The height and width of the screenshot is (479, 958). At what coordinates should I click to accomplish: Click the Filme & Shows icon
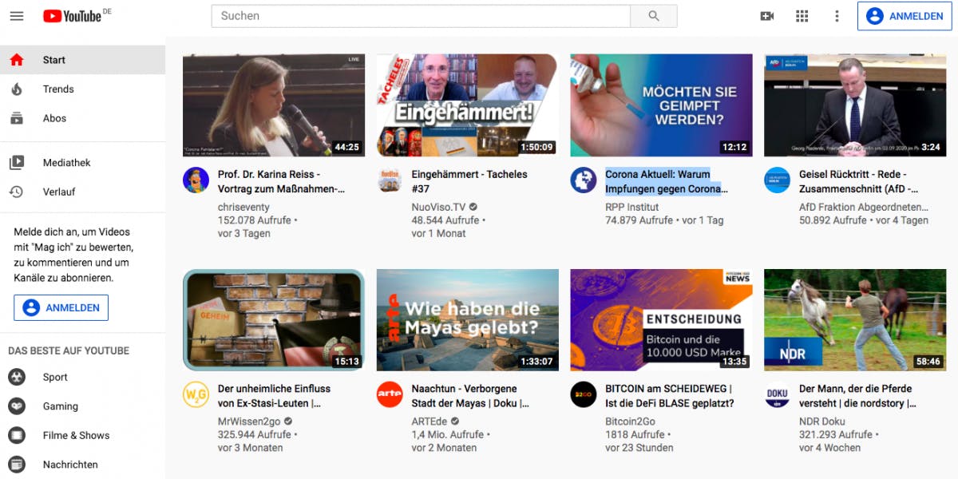(17, 435)
